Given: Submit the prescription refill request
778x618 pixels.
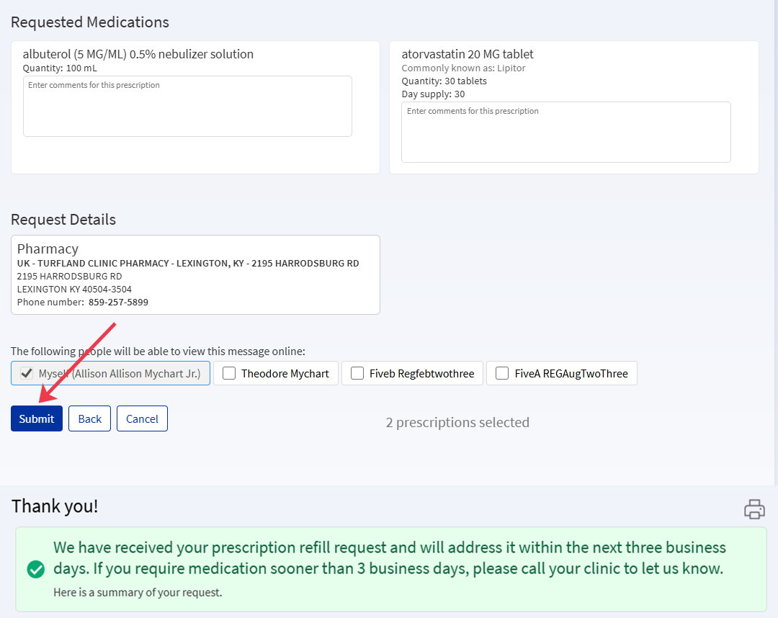Looking at the screenshot, I should (x=36, y=418).
